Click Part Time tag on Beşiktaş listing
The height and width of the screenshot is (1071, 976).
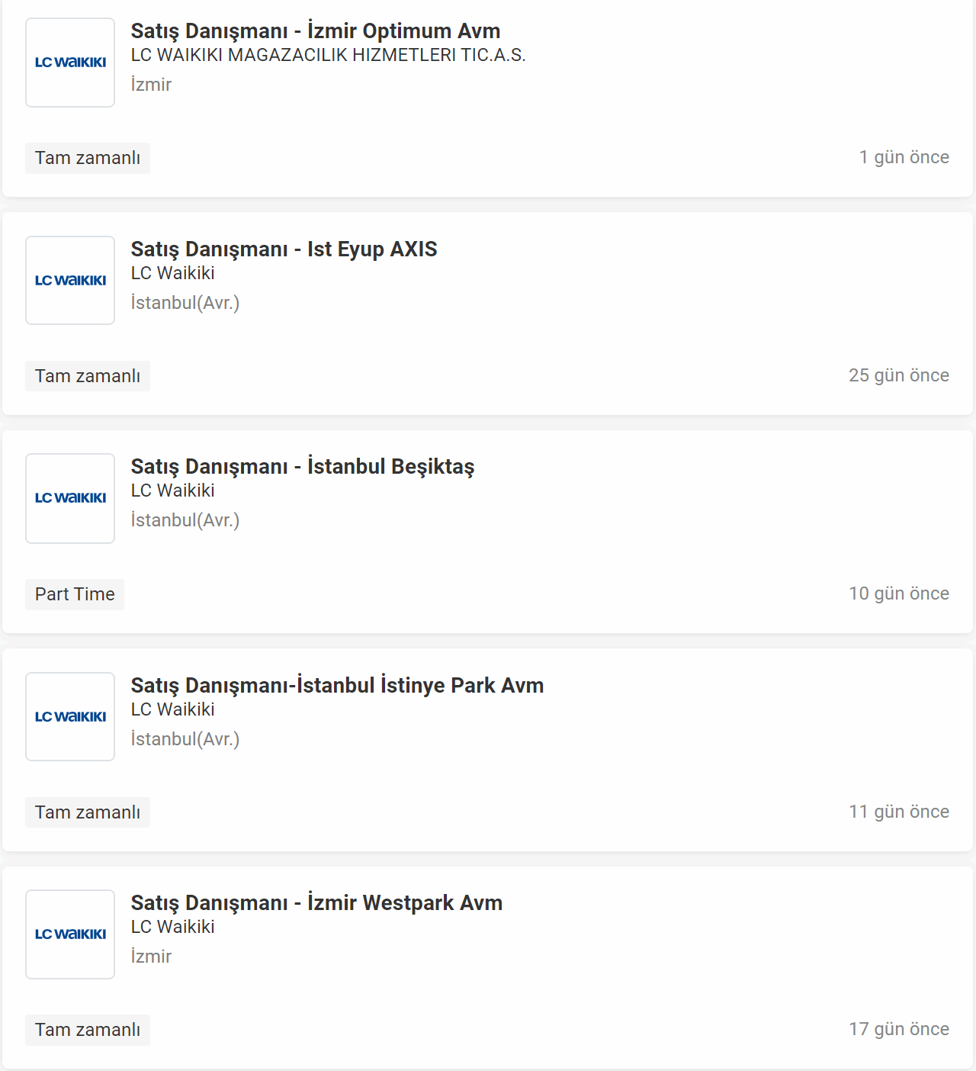[x=75, y=594]
